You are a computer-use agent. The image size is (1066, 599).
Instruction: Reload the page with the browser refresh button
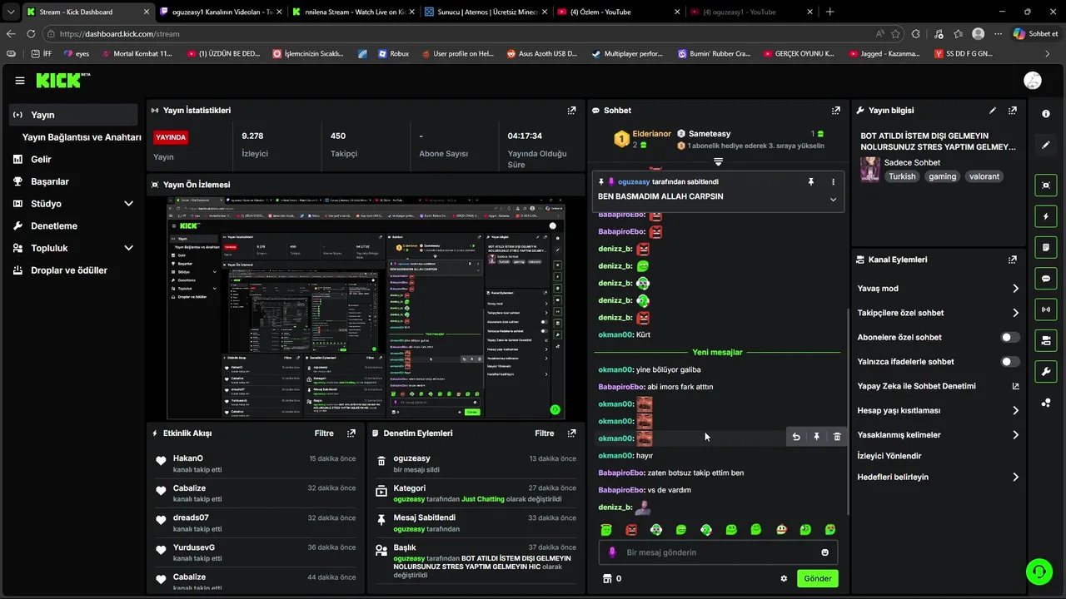coord(31,34)
